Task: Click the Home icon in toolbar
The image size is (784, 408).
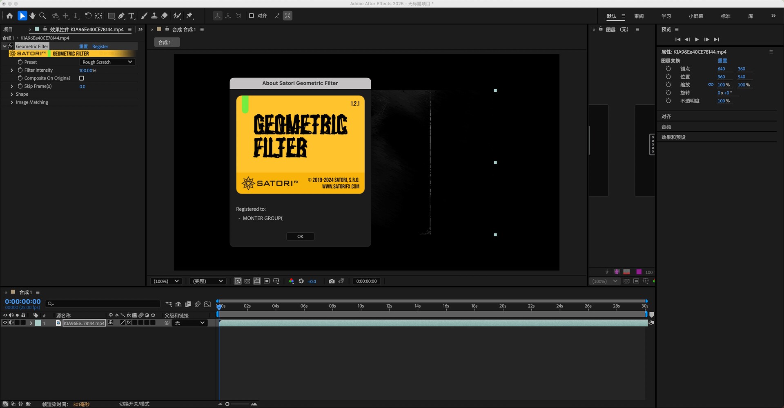Action: 10,16
